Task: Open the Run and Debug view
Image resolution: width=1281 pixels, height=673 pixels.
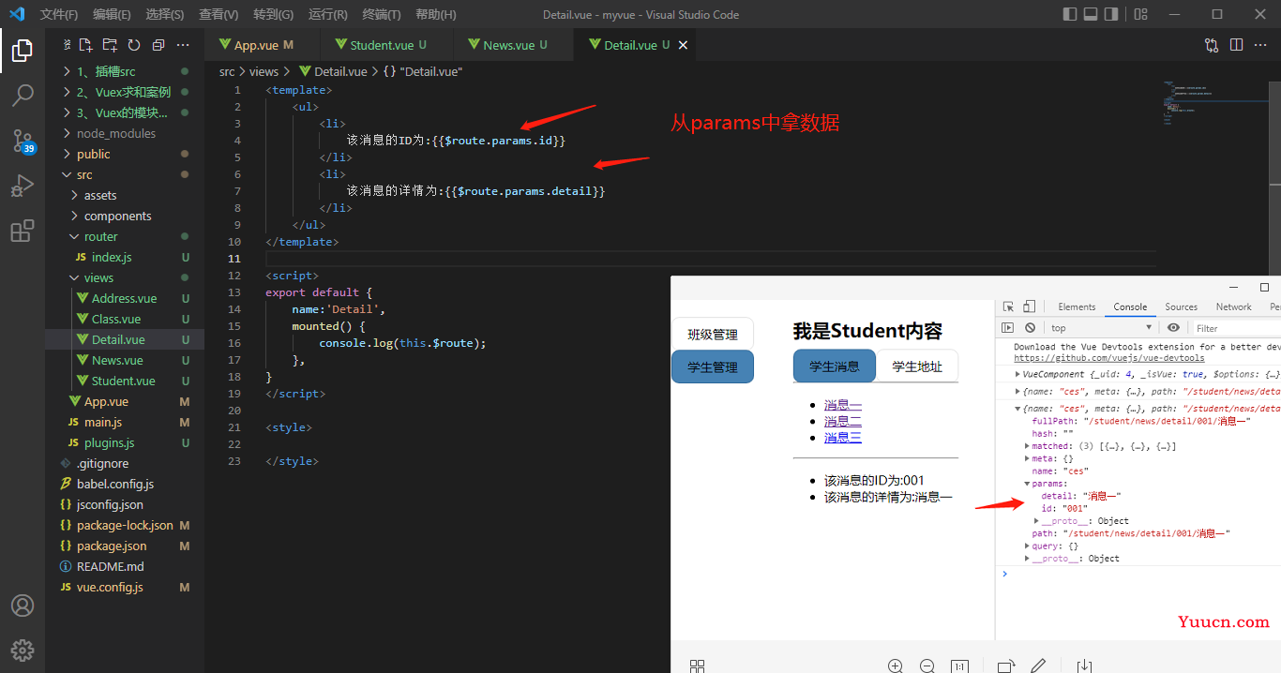Action: pyautogui.click(x=23, y=186)
